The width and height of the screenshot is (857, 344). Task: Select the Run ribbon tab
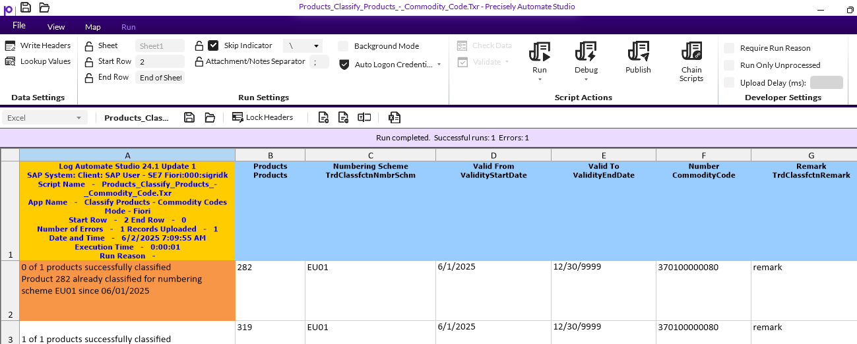pyautogui.click(x=129, y=27)
